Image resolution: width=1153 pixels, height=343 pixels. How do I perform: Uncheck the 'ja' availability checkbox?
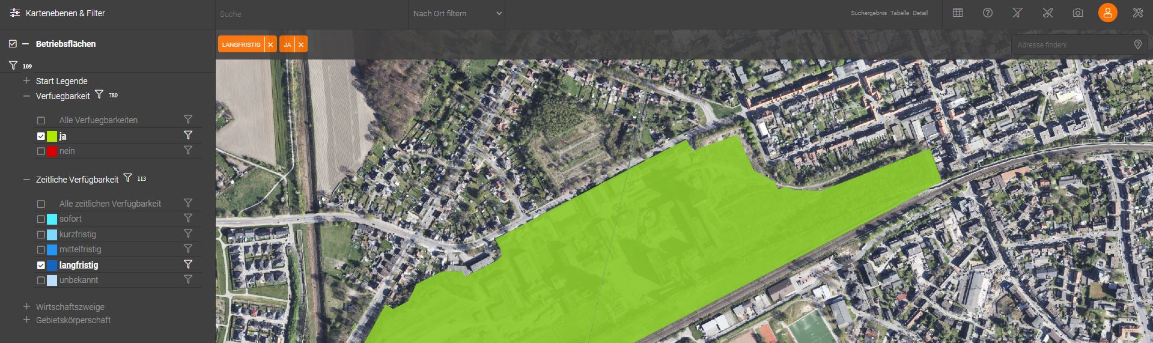(41, 136)
